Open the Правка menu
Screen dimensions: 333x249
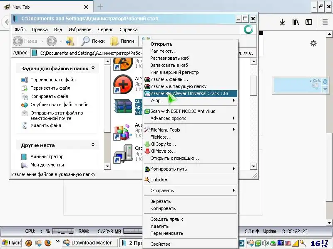click(40, 29)
